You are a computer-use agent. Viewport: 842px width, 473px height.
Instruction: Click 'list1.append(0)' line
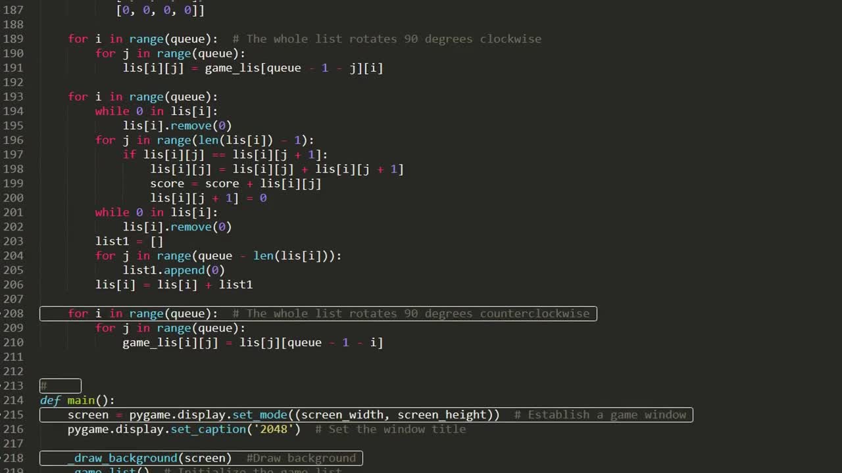[174, 270]
